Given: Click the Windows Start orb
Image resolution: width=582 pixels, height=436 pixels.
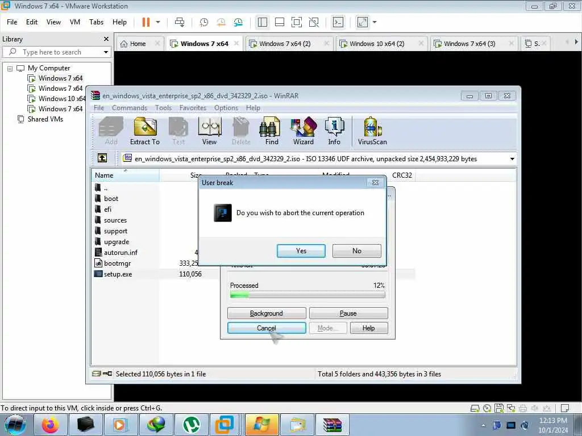Looking at the screenshot, I should coord(15,425).
